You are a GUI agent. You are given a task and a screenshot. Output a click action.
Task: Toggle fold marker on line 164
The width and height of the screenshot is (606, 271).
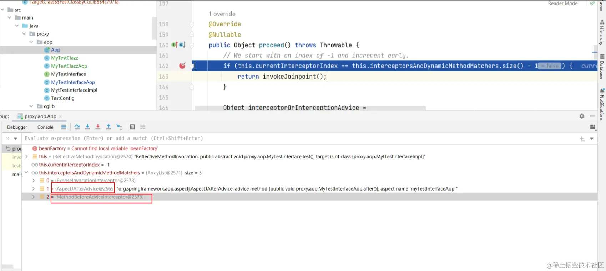pos(192,87)
